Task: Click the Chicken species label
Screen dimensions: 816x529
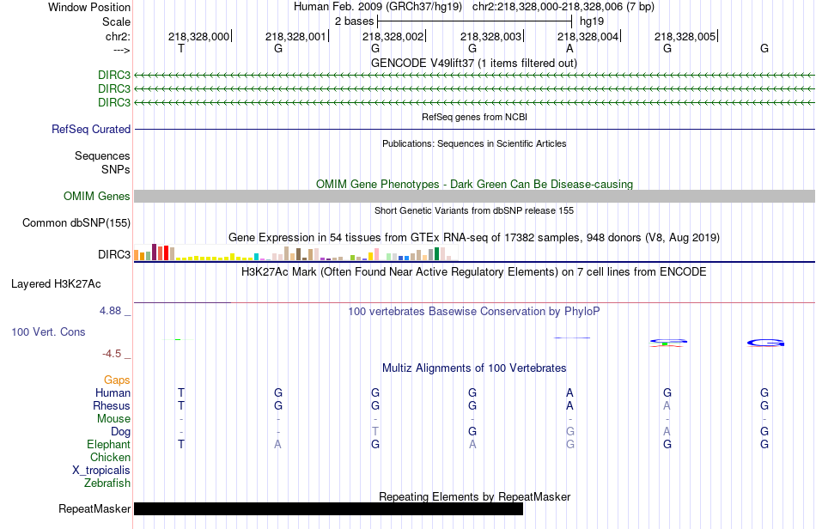Action: coord(110,457)
